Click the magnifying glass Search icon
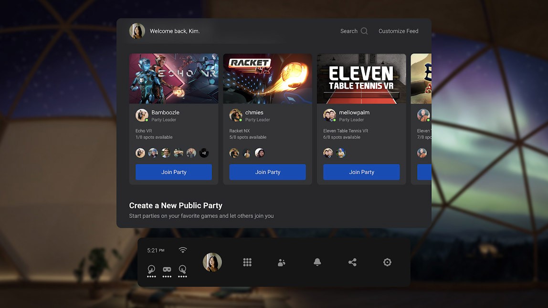The width and height of the screenshot is (548, 308). click(364, 31)
